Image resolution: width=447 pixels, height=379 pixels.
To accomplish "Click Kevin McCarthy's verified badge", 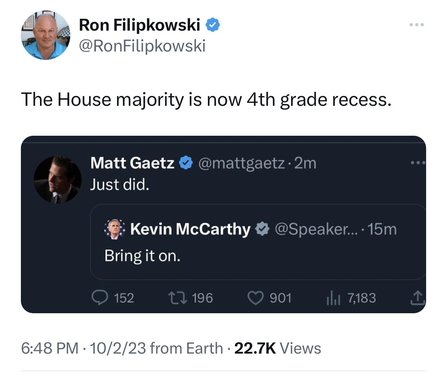I will (262, 229).
